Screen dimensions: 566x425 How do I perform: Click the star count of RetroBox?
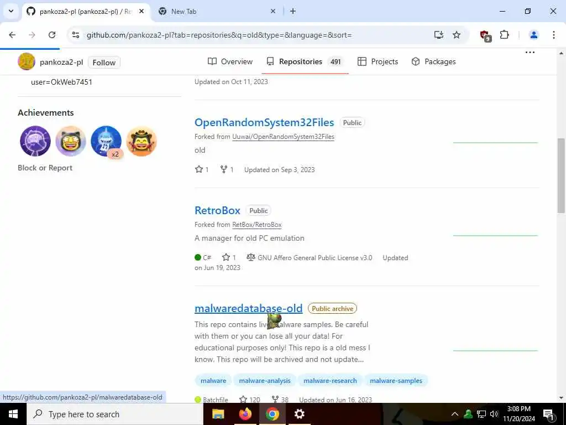tap(229, 257)
